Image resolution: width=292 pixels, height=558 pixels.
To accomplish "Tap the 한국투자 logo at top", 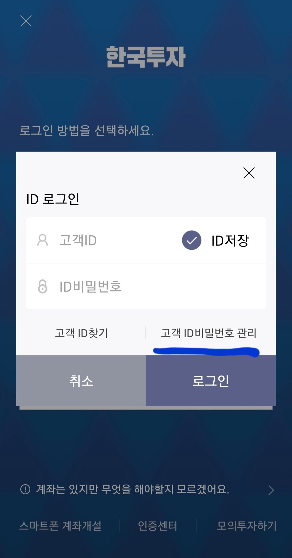I will click(146, 57).
